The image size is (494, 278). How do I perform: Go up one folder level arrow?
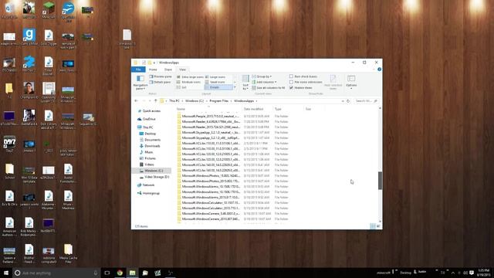[x=155, y=101]
